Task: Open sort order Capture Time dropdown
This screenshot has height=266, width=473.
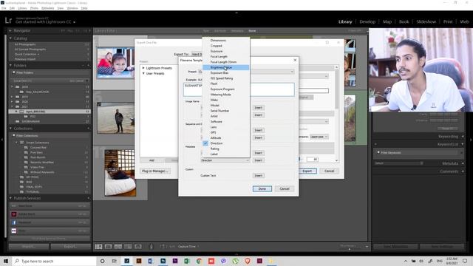Action: tap(188, 246)
